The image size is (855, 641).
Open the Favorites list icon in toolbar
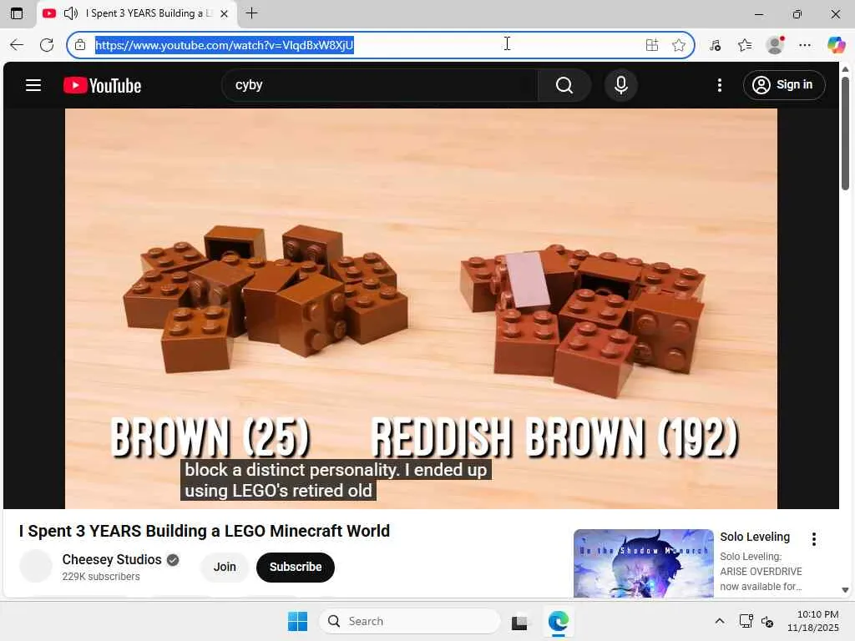tap(744, 45)
